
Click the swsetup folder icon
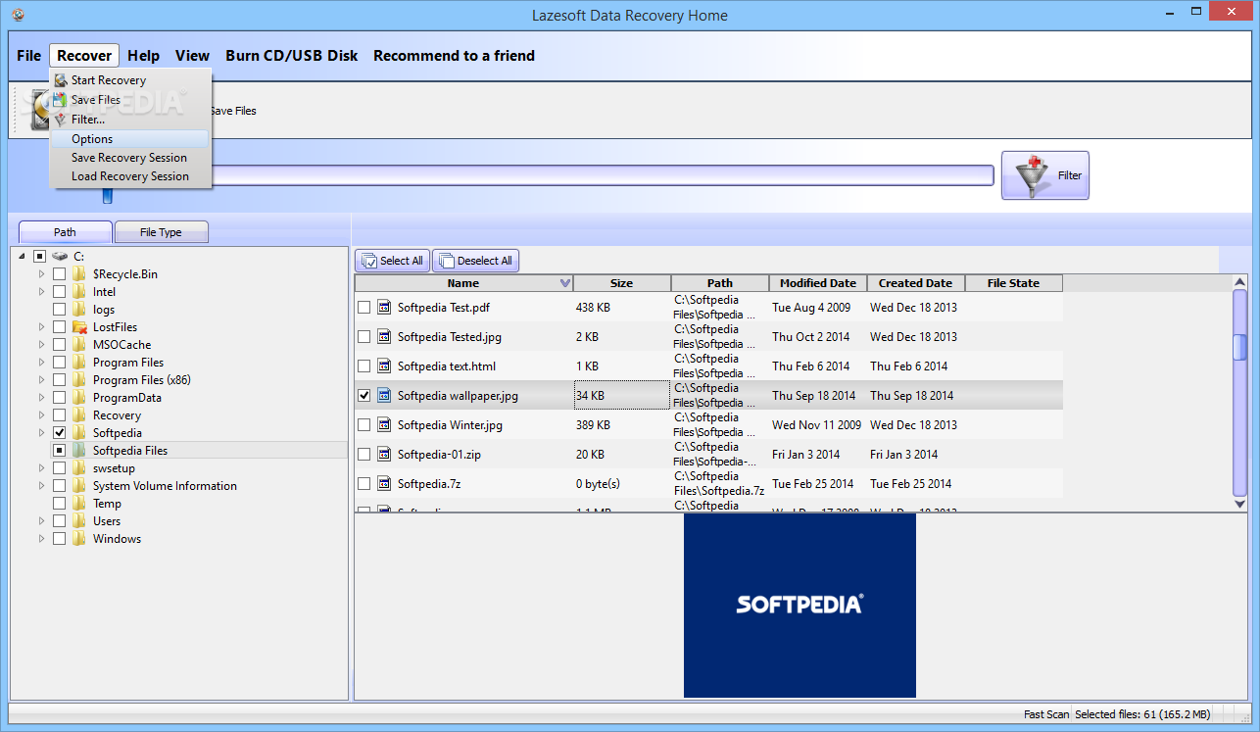coord(79,468)
